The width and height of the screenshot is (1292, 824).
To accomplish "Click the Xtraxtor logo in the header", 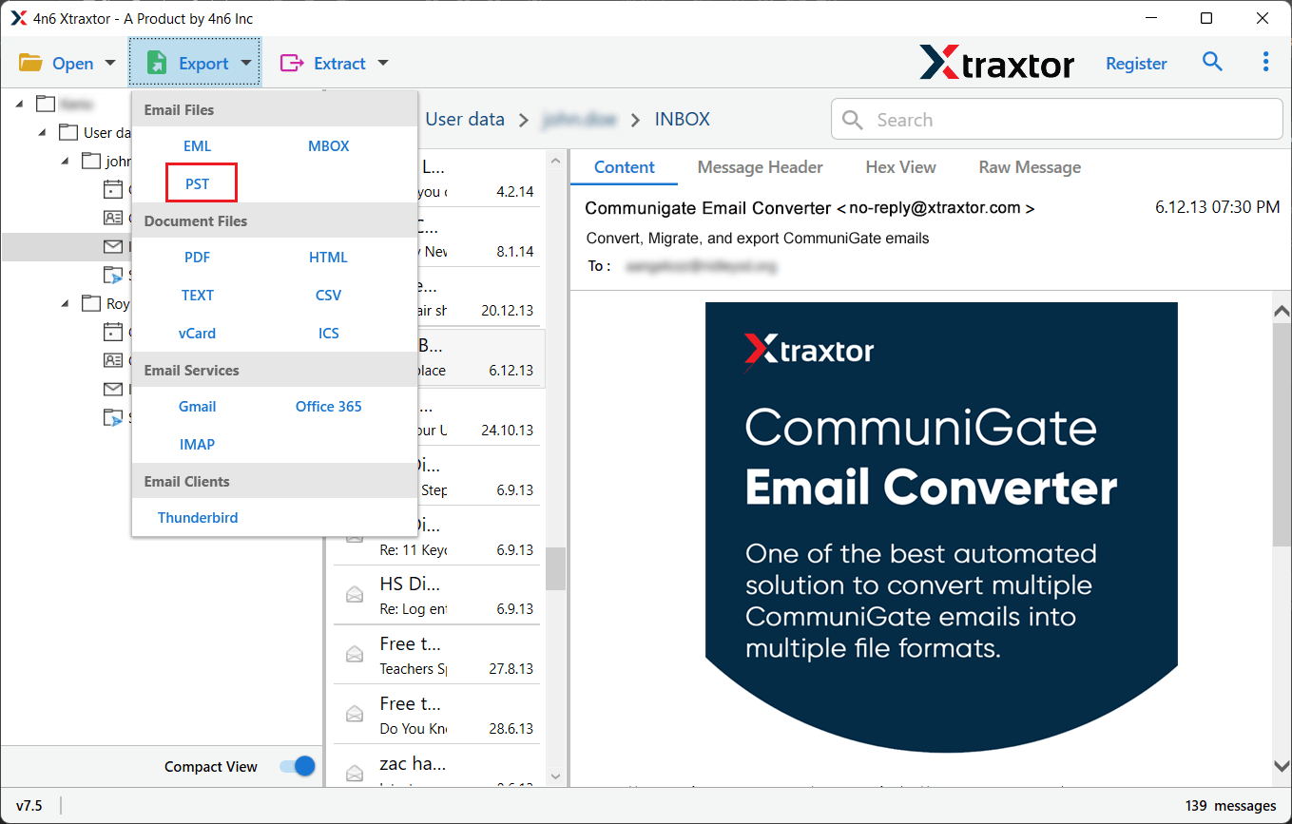I will coord(996,63).
